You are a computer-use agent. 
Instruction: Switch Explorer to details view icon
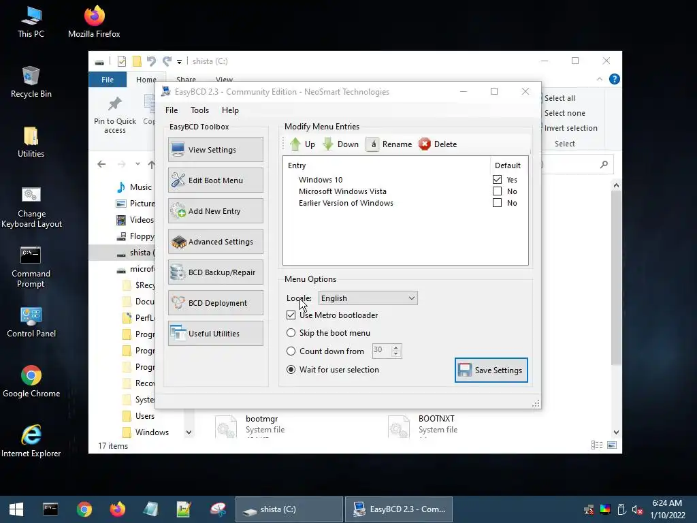(597, 445)
